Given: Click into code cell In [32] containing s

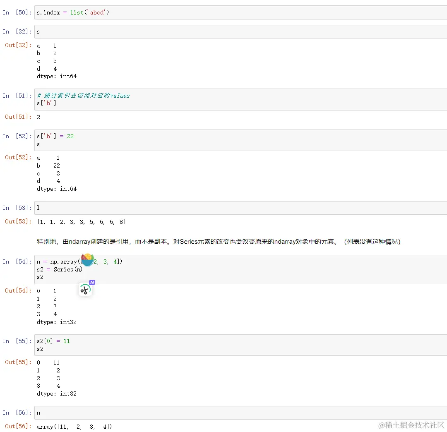Looking at the screenshot, I should tap(240, 31).
